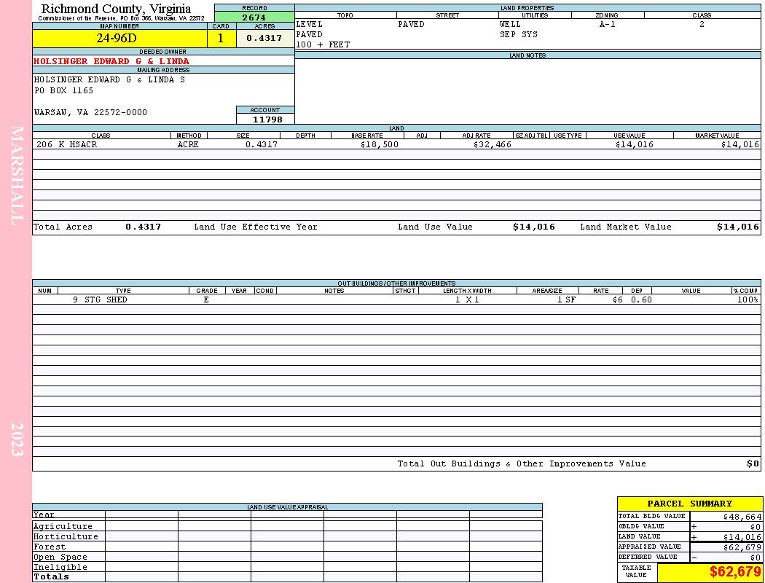Click grade E in outbuildings row
Image resolution: width=765 pixels, height=583 pixels.
pos(206,300)
